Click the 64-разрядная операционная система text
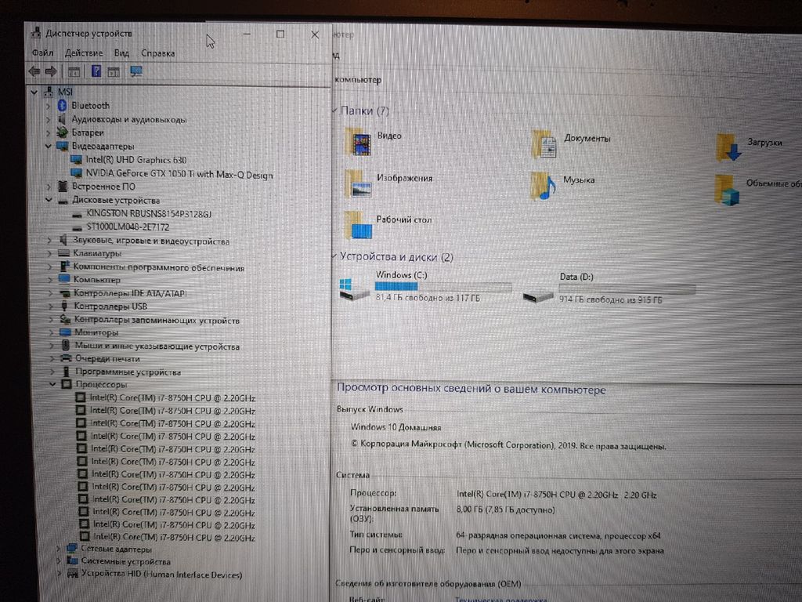The width and height of the screenshot is (802, 602). click(528, 535)
